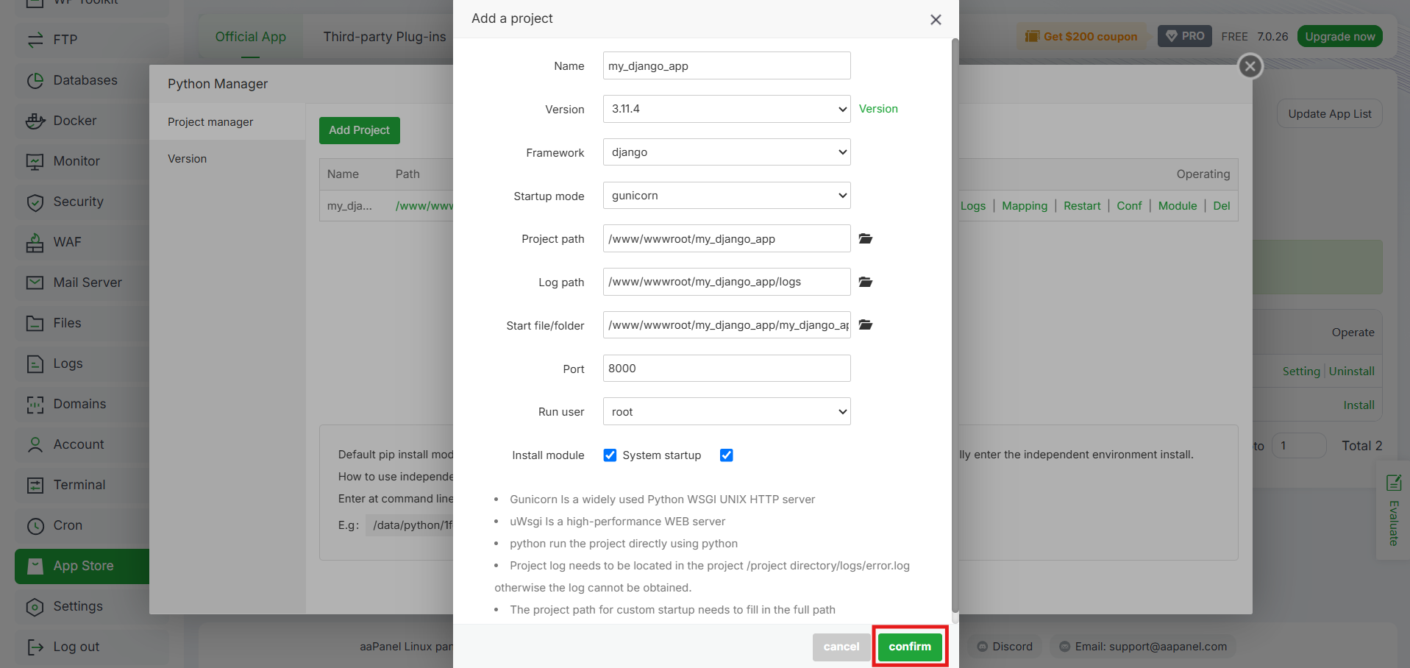Click the Upgrade now button
The height and width of the screenshot is (668, 1410).
(1340, 36)
